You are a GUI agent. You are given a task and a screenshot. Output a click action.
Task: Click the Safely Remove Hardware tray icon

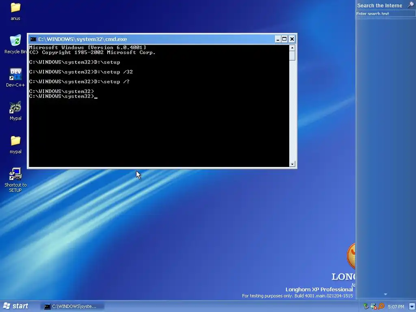(x=366, y=306)
